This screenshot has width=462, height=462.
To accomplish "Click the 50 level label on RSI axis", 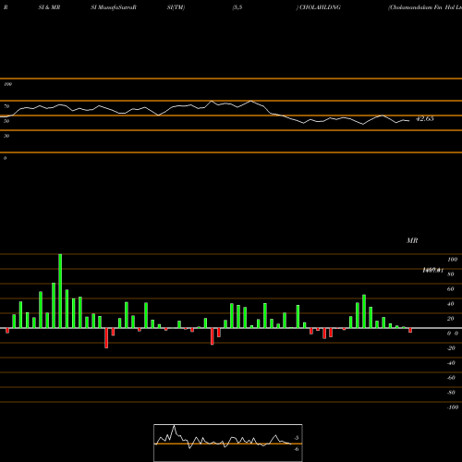I will click(x=6, y=121).
